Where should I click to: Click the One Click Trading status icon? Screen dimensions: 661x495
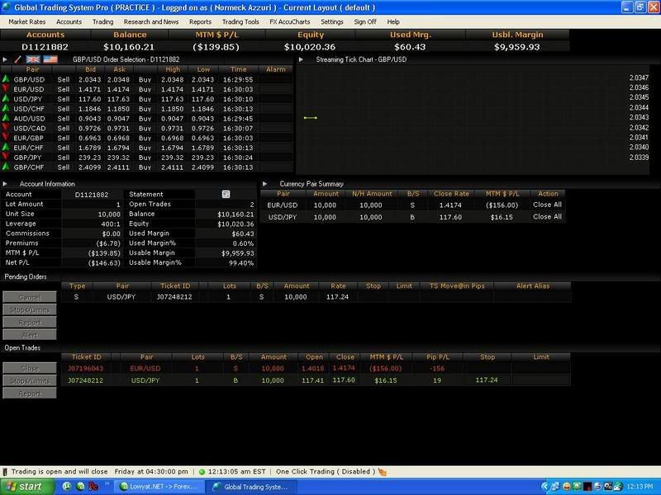pos(382,471)
